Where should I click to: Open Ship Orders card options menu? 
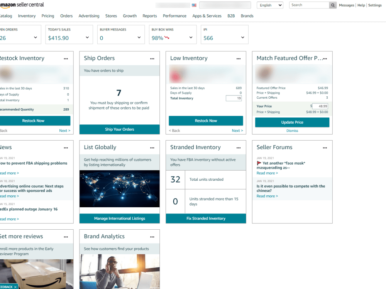coord(152,59)
